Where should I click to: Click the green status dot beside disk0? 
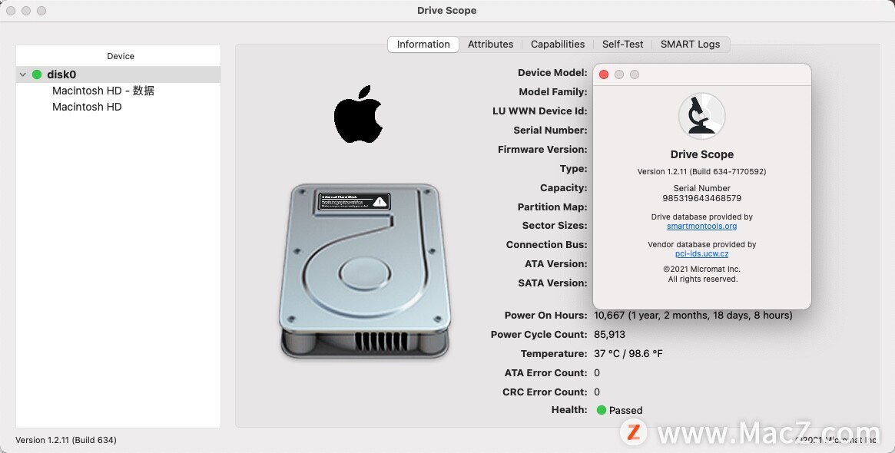point(37,74)
